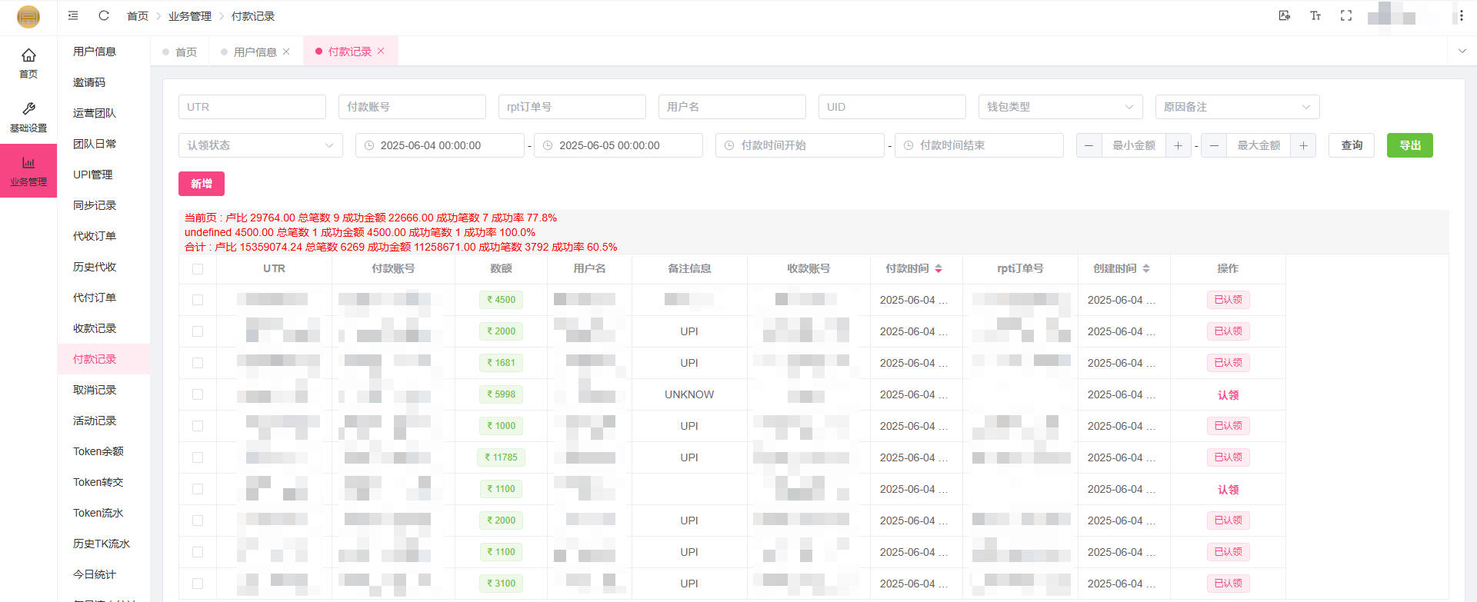Click the page refresh icon
The width and height of the screenshot is (1477, 602).
point(104,15)
